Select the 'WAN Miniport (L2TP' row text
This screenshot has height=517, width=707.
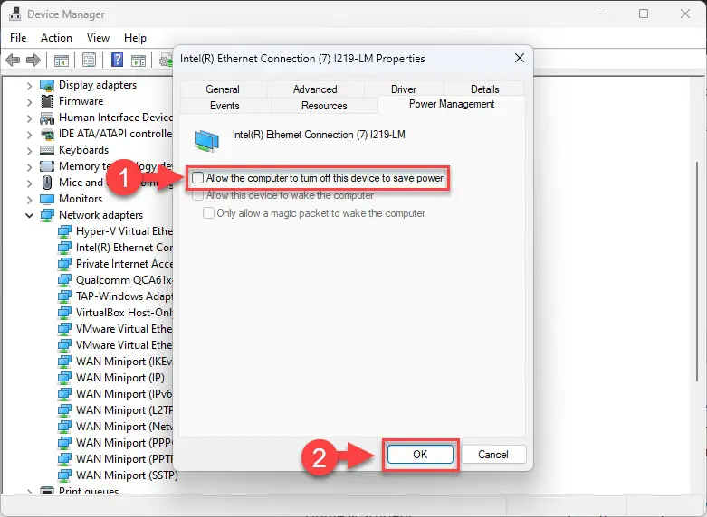[124, 410]
